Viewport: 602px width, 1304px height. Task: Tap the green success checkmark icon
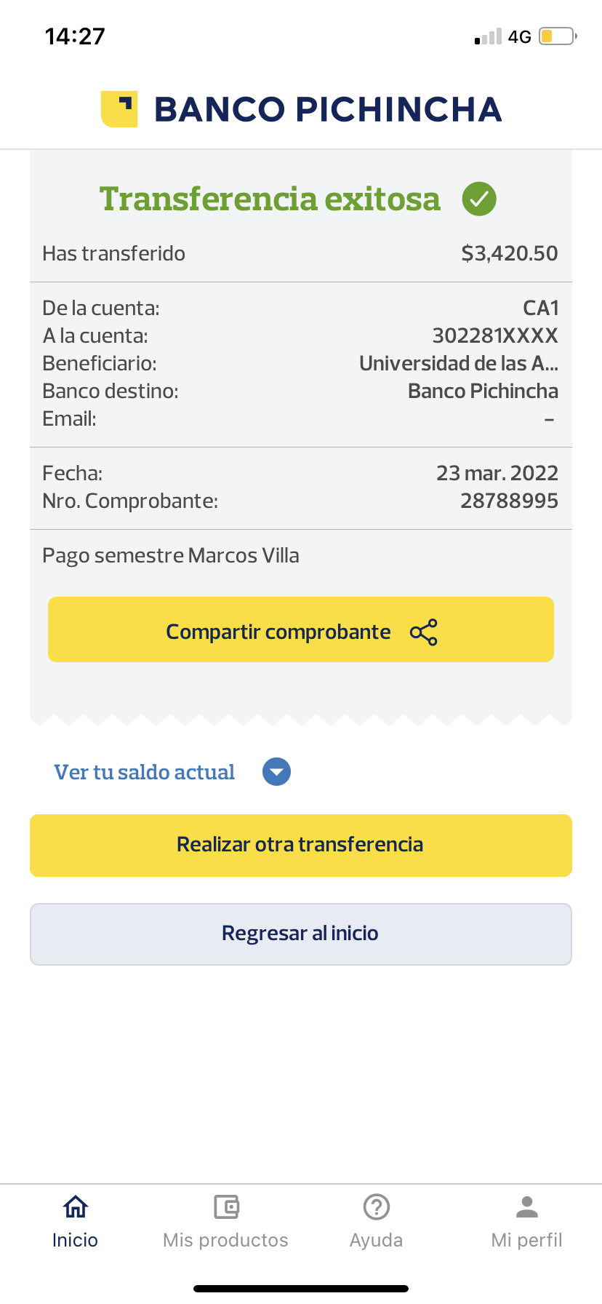tap(479, 199)
